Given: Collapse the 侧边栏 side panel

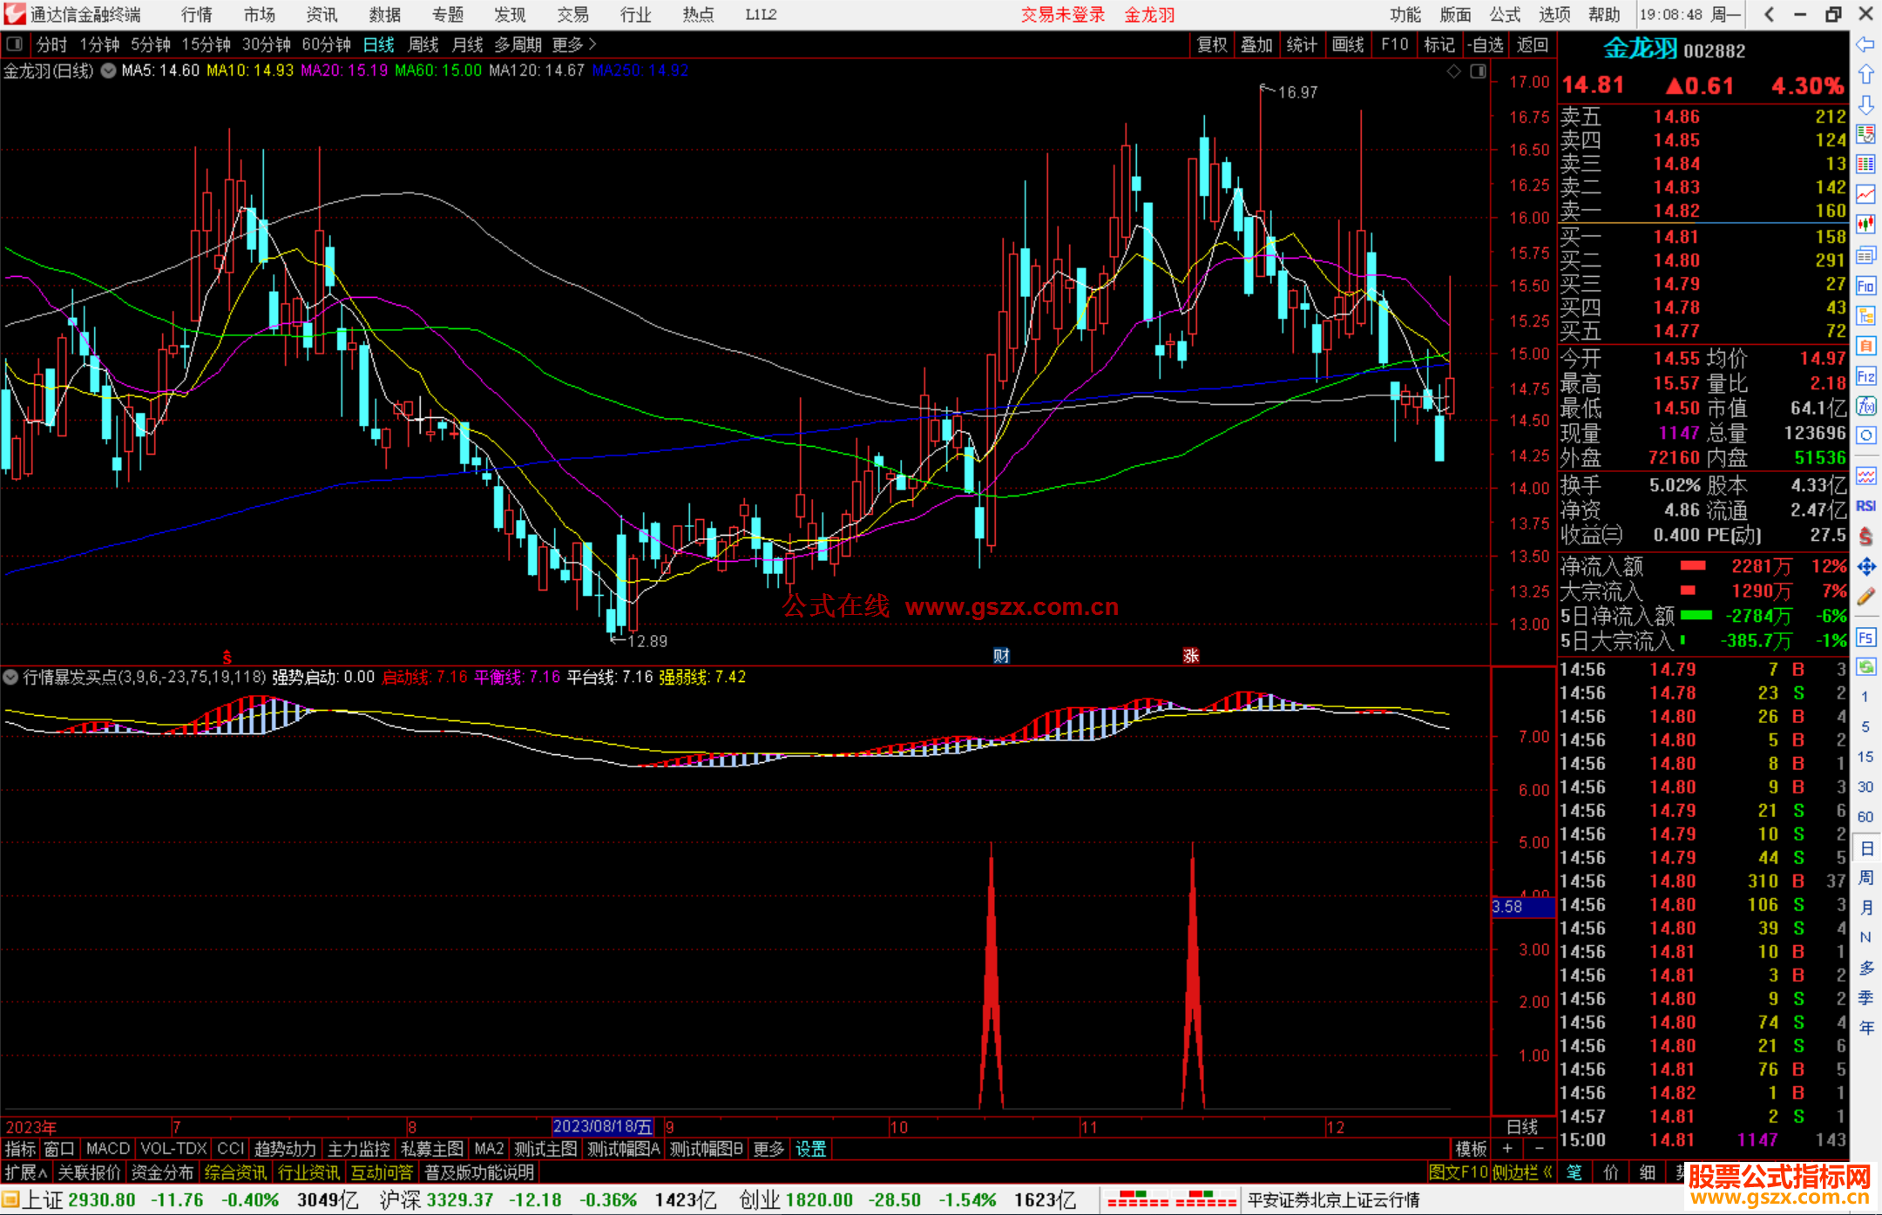Looking at the screenshot, I should tap(1523, 1172).
